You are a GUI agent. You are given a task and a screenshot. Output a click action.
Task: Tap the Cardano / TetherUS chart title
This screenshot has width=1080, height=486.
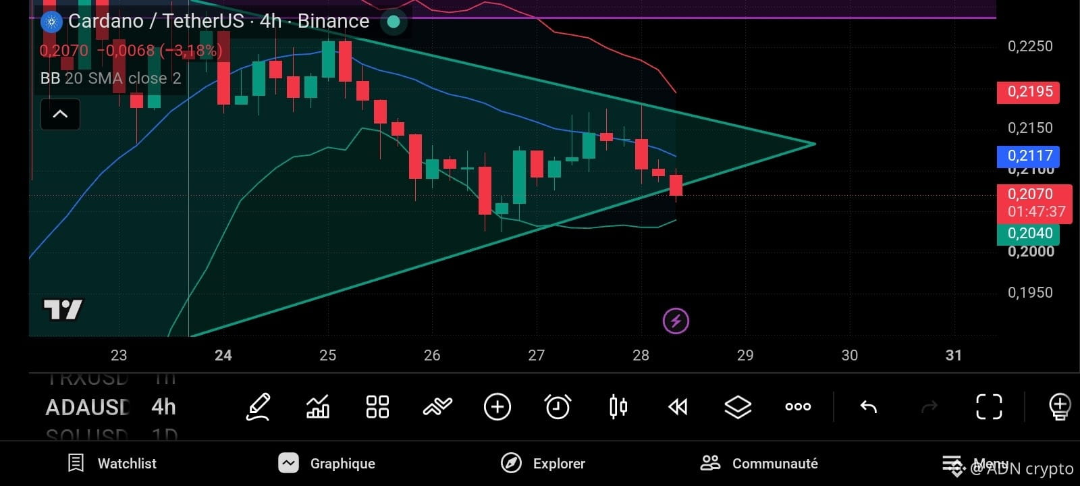click(219, 22)
